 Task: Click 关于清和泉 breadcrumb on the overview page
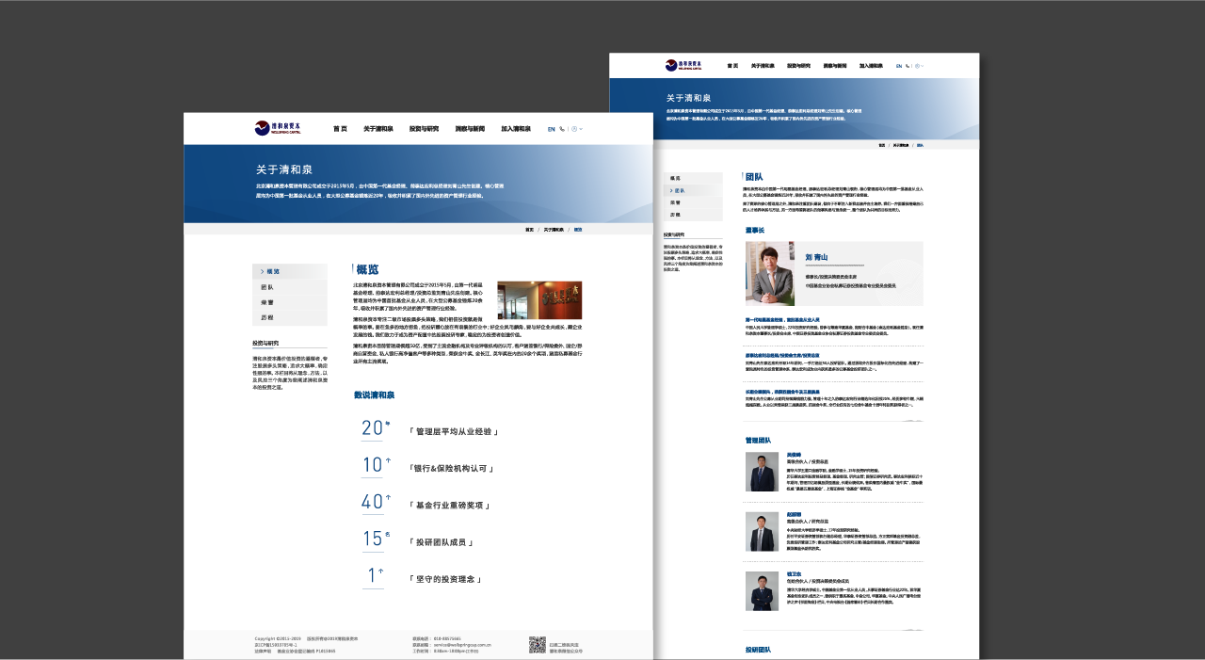(x=554, y=230)
